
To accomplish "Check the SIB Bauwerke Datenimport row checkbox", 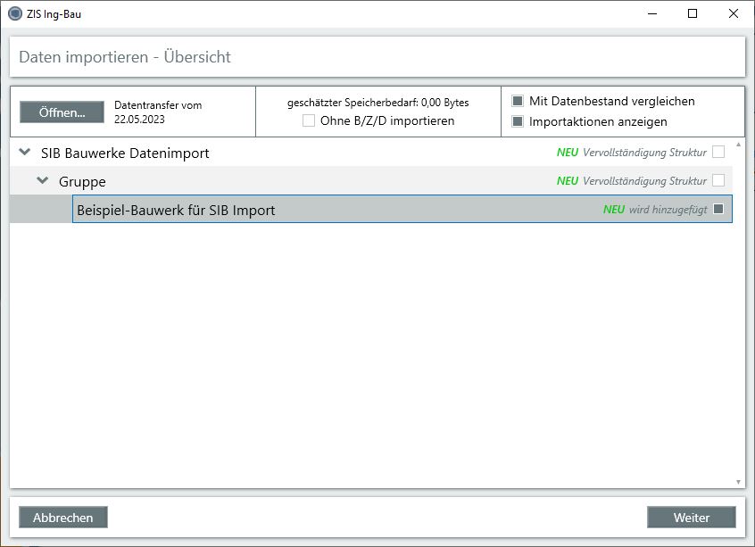I will coord(718,153).
